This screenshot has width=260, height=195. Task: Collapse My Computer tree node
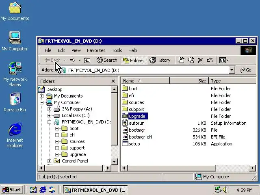pyautogui.click(x=41, y=102)
